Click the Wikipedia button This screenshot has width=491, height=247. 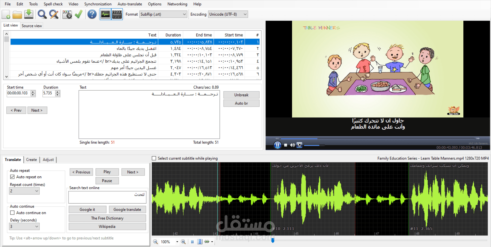click(107, 227)
